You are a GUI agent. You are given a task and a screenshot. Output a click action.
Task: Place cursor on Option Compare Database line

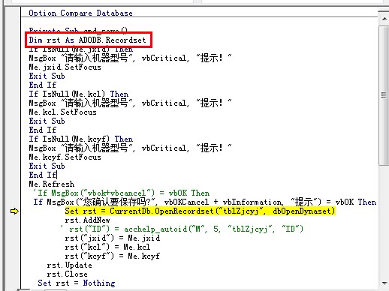(80, 13)
